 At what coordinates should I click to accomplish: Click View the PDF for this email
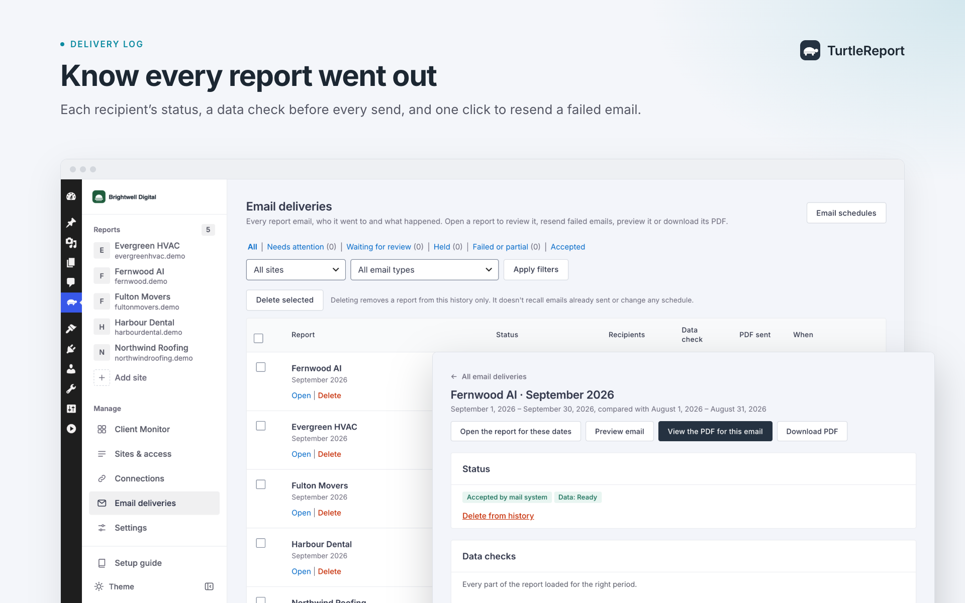[x=715, y=431]
